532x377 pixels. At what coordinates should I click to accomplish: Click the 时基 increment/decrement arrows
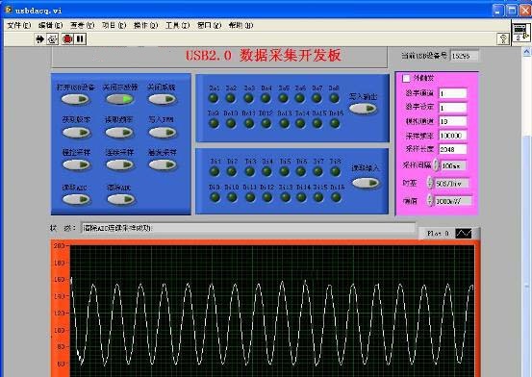click(x=430, y=184)
